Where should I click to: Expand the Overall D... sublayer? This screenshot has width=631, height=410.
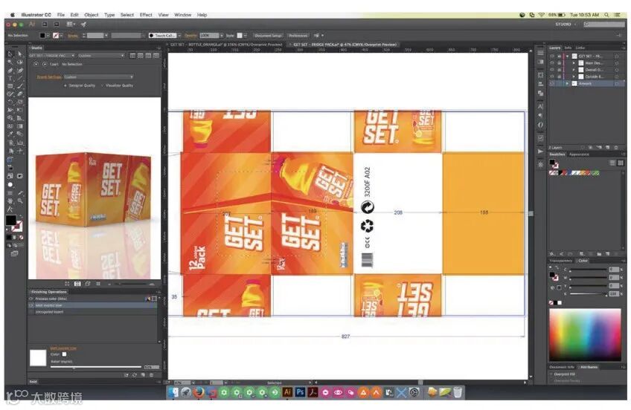[574, 70]
